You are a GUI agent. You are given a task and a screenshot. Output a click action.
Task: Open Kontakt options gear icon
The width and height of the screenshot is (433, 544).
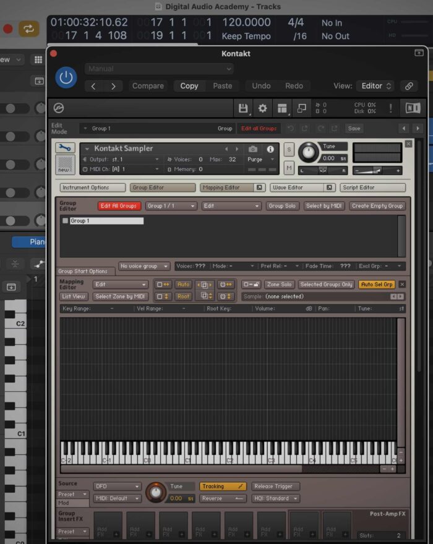point(262,108)
